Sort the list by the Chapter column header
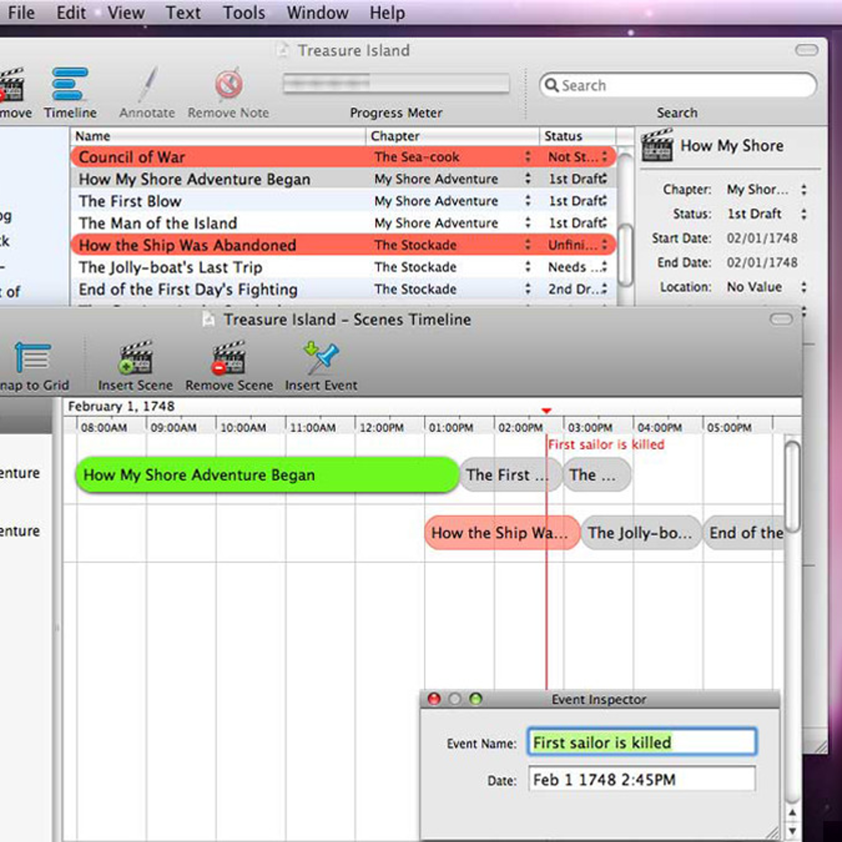The image size is (842, 842). point(453,136)
